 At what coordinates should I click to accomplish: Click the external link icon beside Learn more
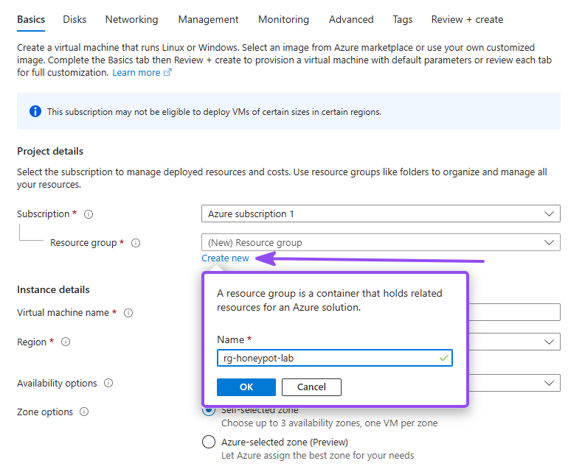[167, 72]
